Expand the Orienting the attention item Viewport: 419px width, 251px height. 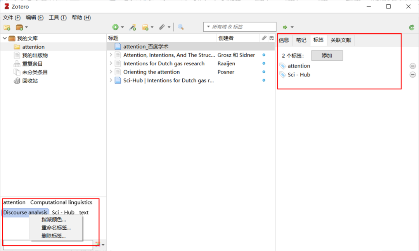coord(111,72)
